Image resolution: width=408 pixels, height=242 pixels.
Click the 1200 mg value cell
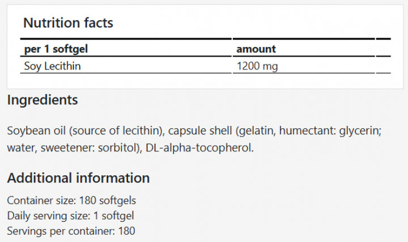click(x=257, y=66)
